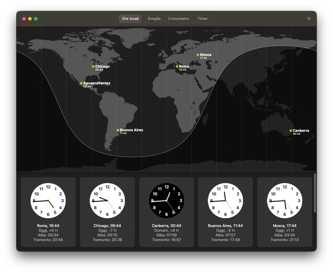
Task: Click the Tramonto 21:13 text under Mosca
Action: pyautogui.click(x=284, y=240)
